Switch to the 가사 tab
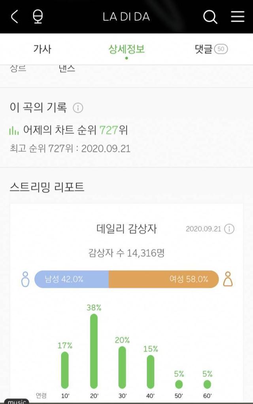Screen dimensions: 253x404 42,49
